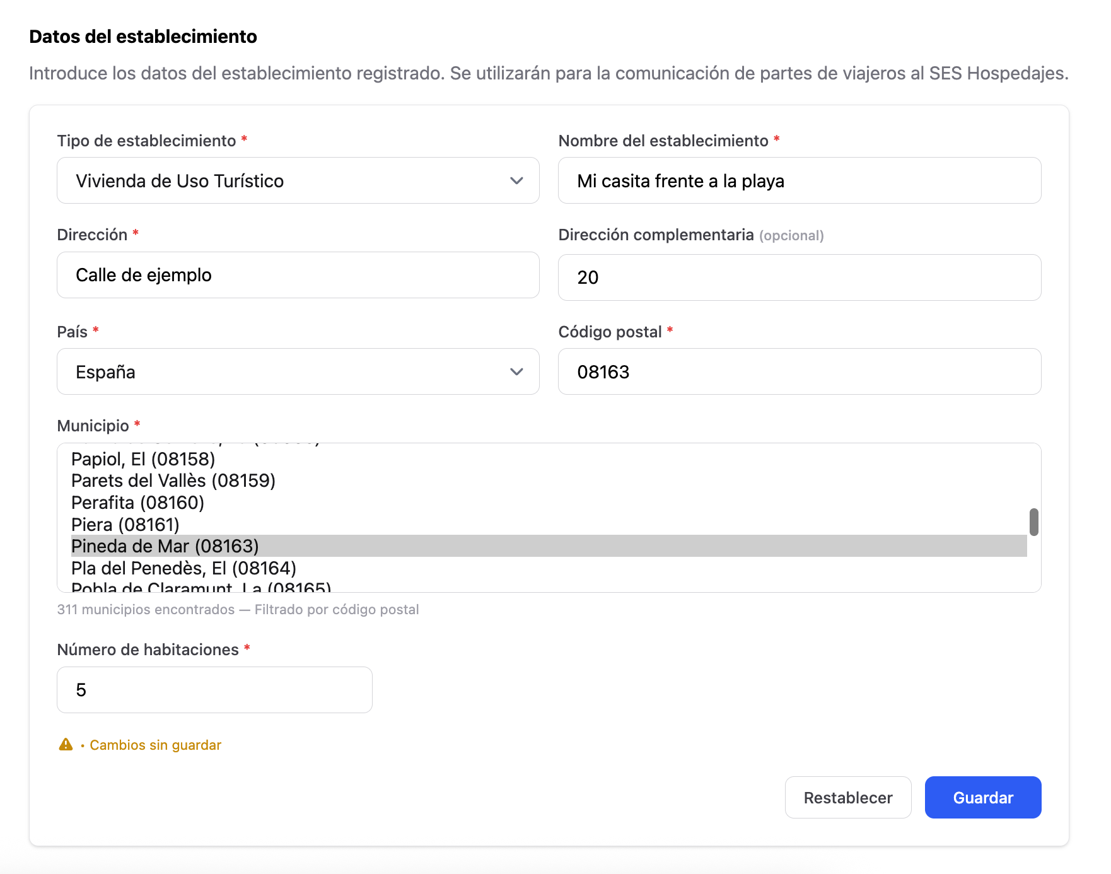Click the Datos del establecimiento heading
Viewport: 1111px width, 874px height.
pyautogui.click(x=143, y=37)
